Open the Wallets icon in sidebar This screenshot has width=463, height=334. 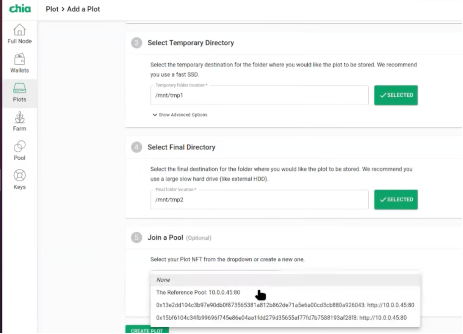click(x=19, y=59)
